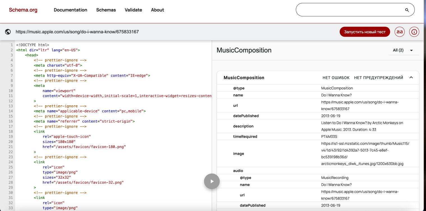Click the tested Apple Music URL text

tap(77, 32)
